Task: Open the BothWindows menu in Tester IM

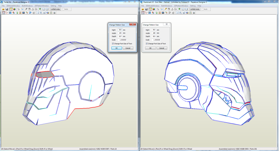Action: [x=27, y=6]
